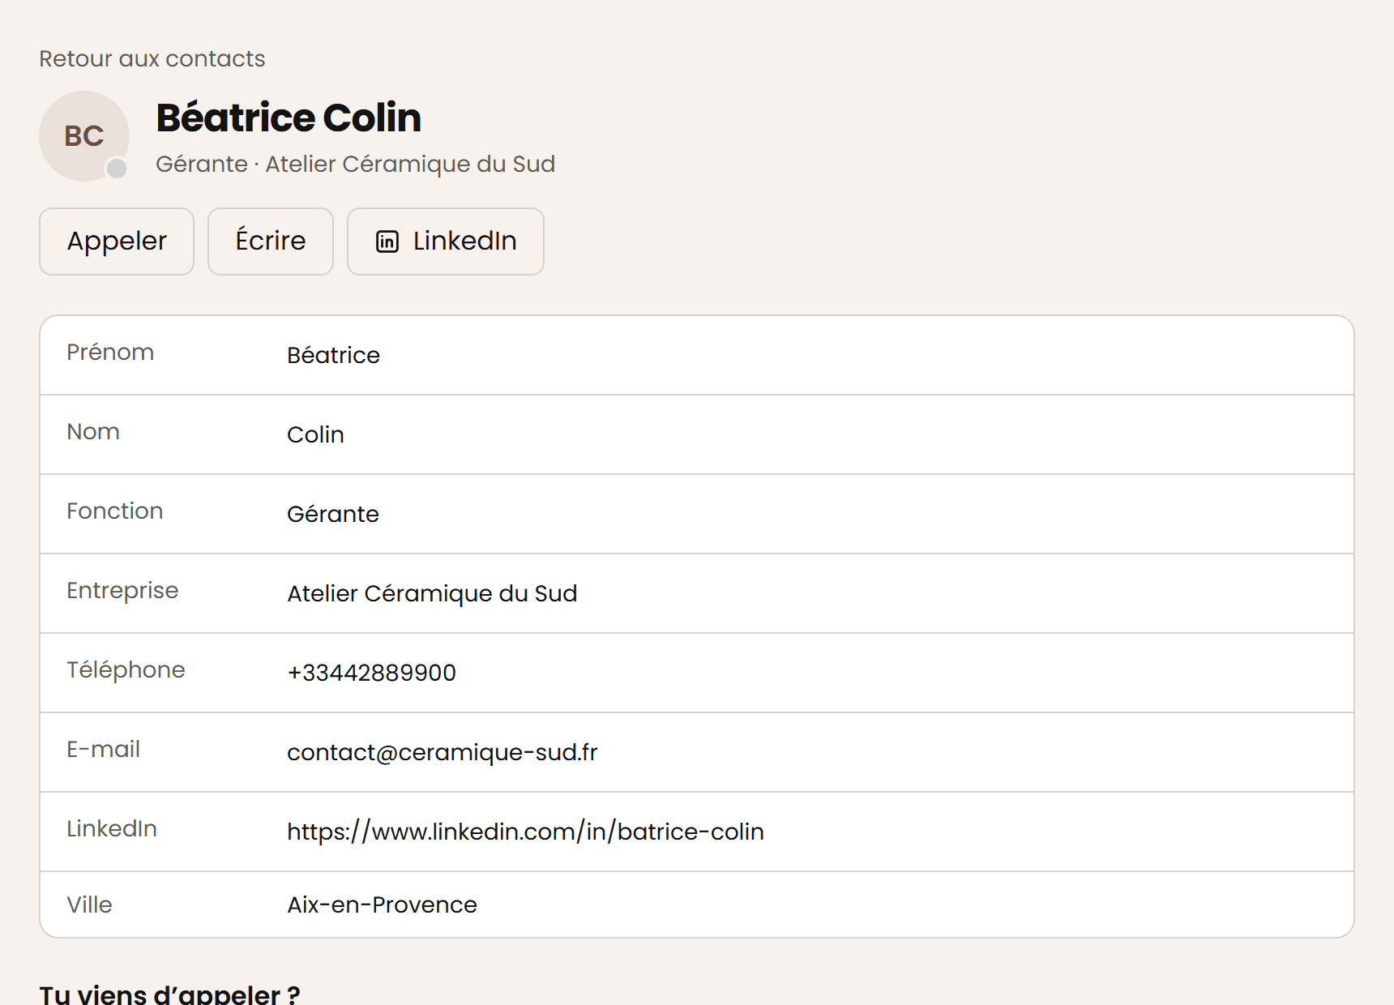Open the LinkedIn profile button

(x=446, y=242)
